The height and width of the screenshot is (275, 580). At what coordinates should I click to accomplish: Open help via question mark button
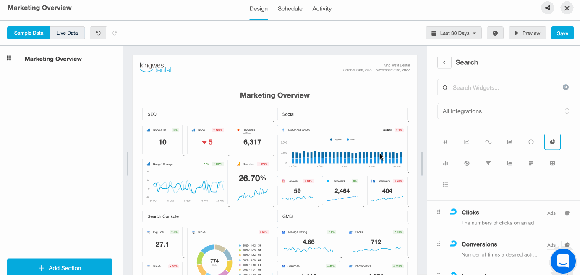495,33
